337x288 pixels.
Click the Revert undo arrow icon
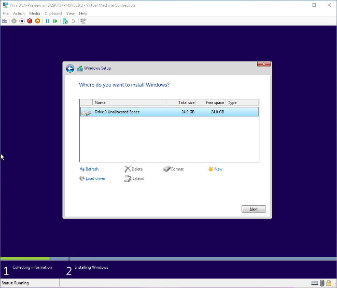(73, 21)
